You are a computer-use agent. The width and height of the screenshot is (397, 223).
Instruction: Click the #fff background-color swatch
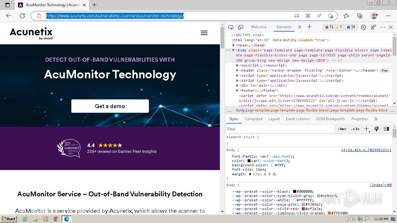273,165
